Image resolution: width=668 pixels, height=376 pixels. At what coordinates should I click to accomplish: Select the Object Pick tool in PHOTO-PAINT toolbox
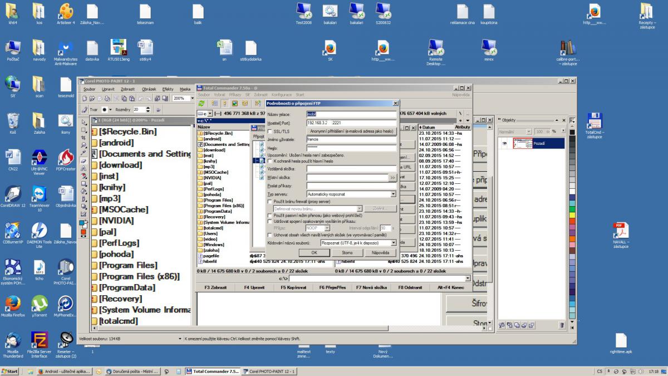tap(83, 122)
